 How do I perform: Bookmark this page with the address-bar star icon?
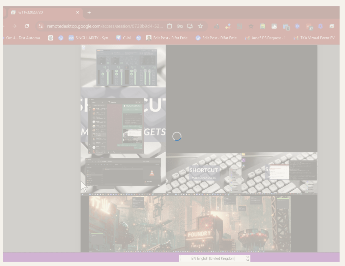[200, 26]
